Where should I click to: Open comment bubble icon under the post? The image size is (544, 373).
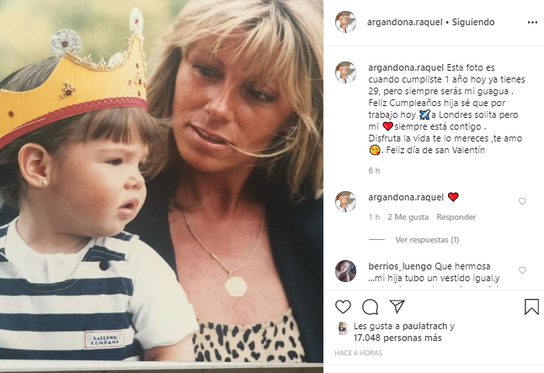pos(370,306)
